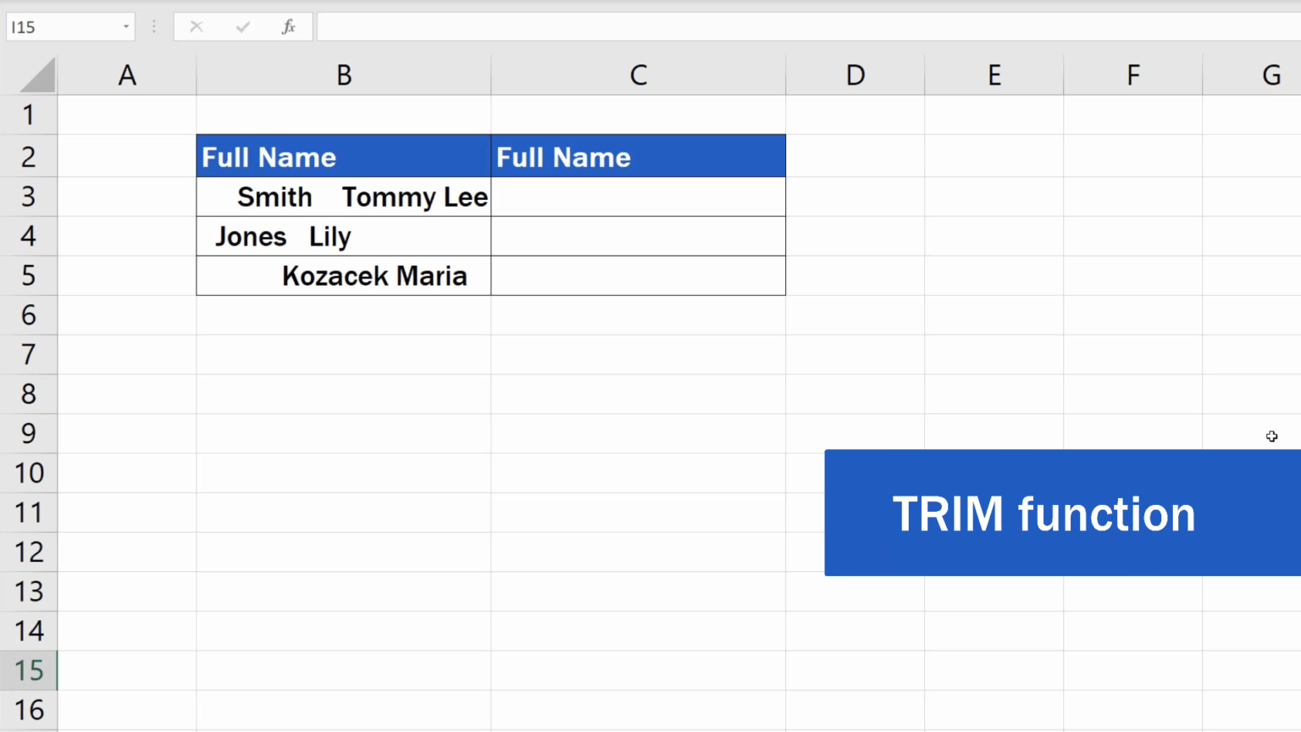Select row 3 by its header
The height and width of the screenshot is (732, 1301).
pyautogui.click(x=29, y=197)
